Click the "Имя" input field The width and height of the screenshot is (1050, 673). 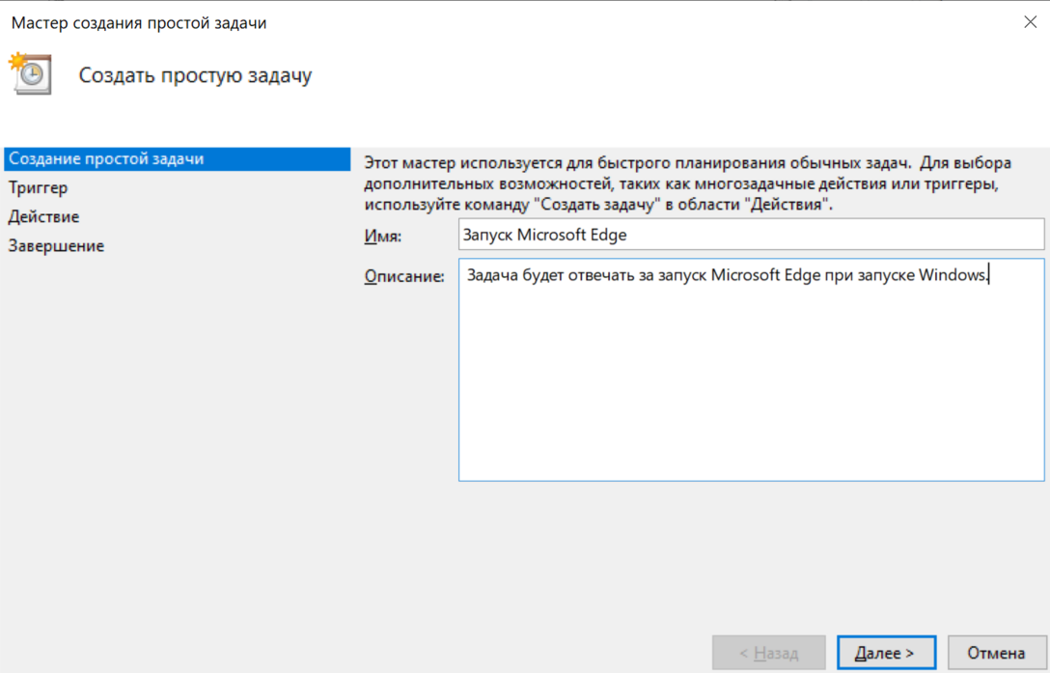[x=751, y=235]
